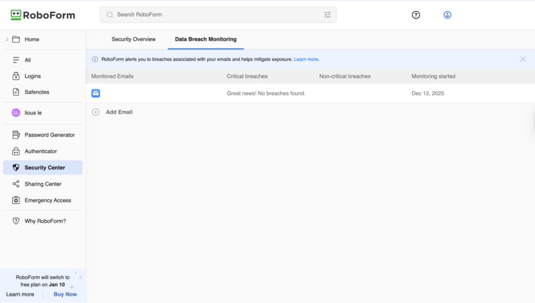Follow the banner's Learn more link
This screenshot has height=303, width=535.
coord(306,59)
